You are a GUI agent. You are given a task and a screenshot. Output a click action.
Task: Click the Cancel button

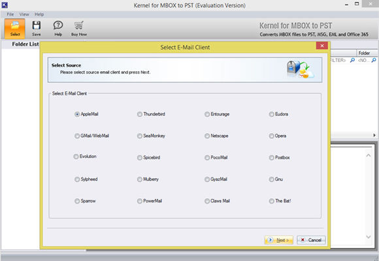311,240
